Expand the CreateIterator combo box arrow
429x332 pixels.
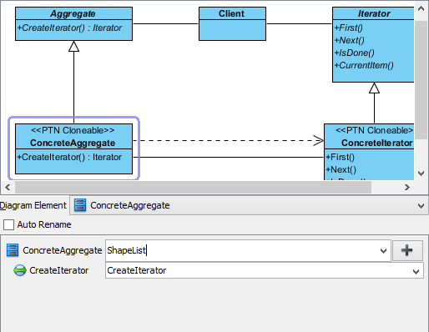pyautogui.click(x=416, y=271)
